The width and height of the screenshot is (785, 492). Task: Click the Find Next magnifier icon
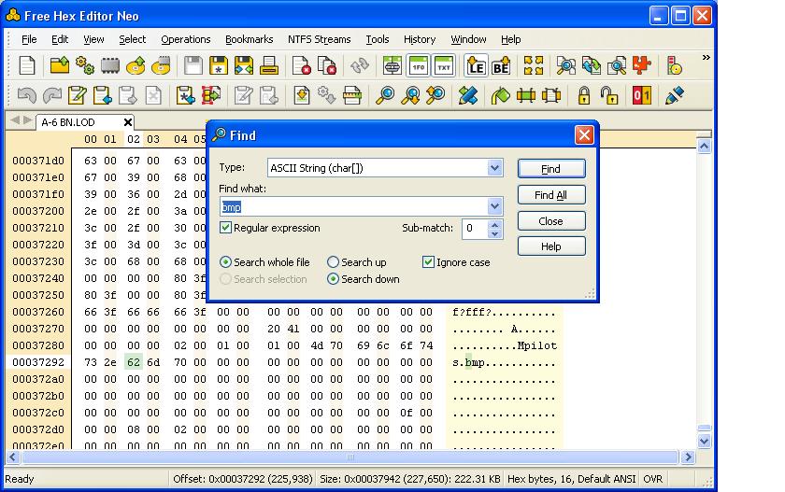click(410, 95)
